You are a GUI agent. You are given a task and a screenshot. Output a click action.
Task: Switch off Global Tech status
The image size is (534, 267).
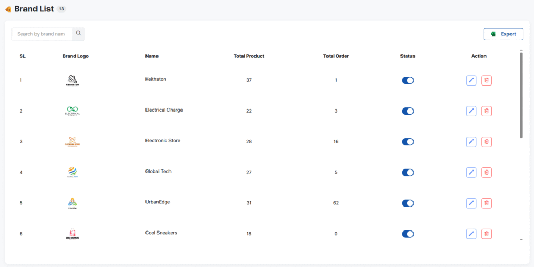pos(408,172)
